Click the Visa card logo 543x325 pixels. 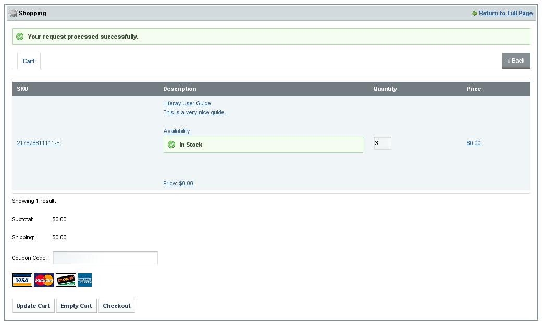pyautogui.click(x=22, y=280)
